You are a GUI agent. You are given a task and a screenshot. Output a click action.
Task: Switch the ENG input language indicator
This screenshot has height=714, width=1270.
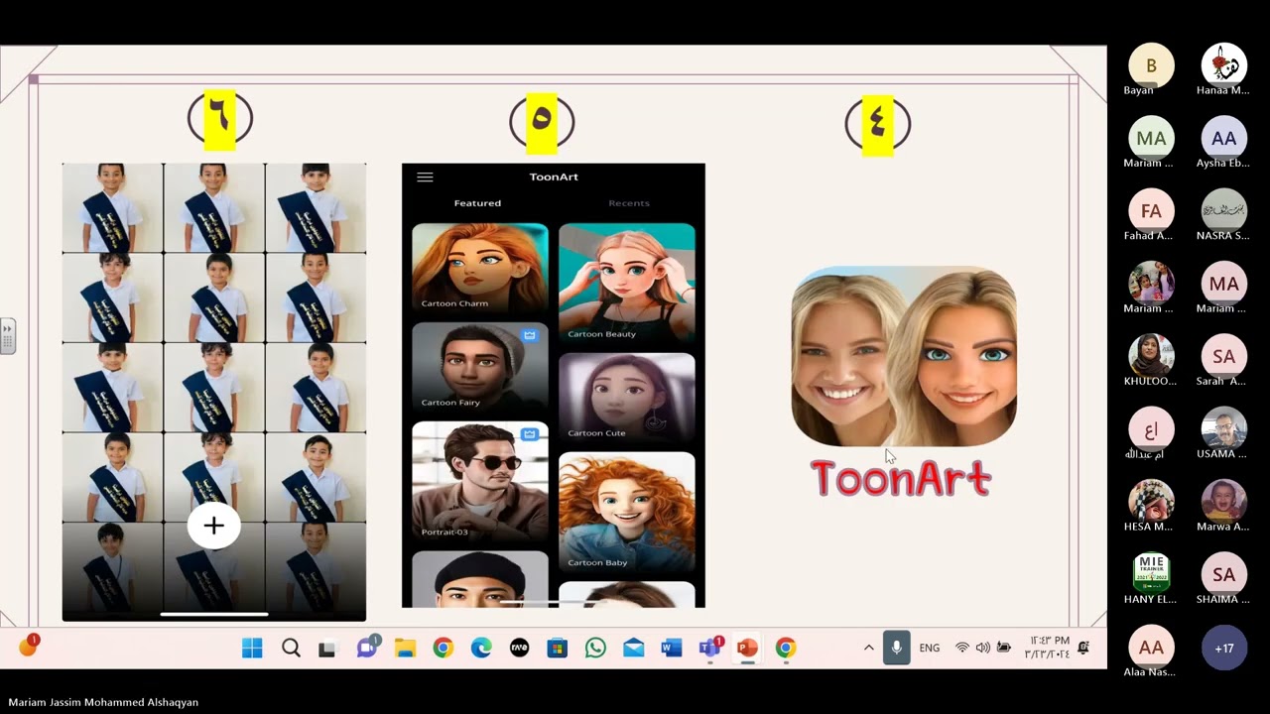pos(930,648)
